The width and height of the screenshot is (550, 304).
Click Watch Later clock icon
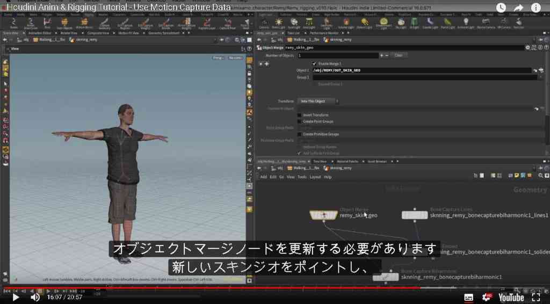coord(501,8)
